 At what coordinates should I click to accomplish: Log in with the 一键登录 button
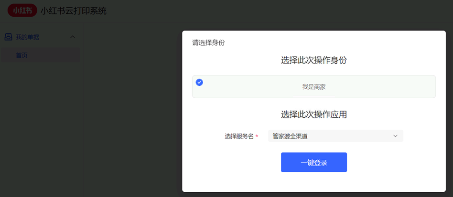pyautogui.click(x=314, y=162)
